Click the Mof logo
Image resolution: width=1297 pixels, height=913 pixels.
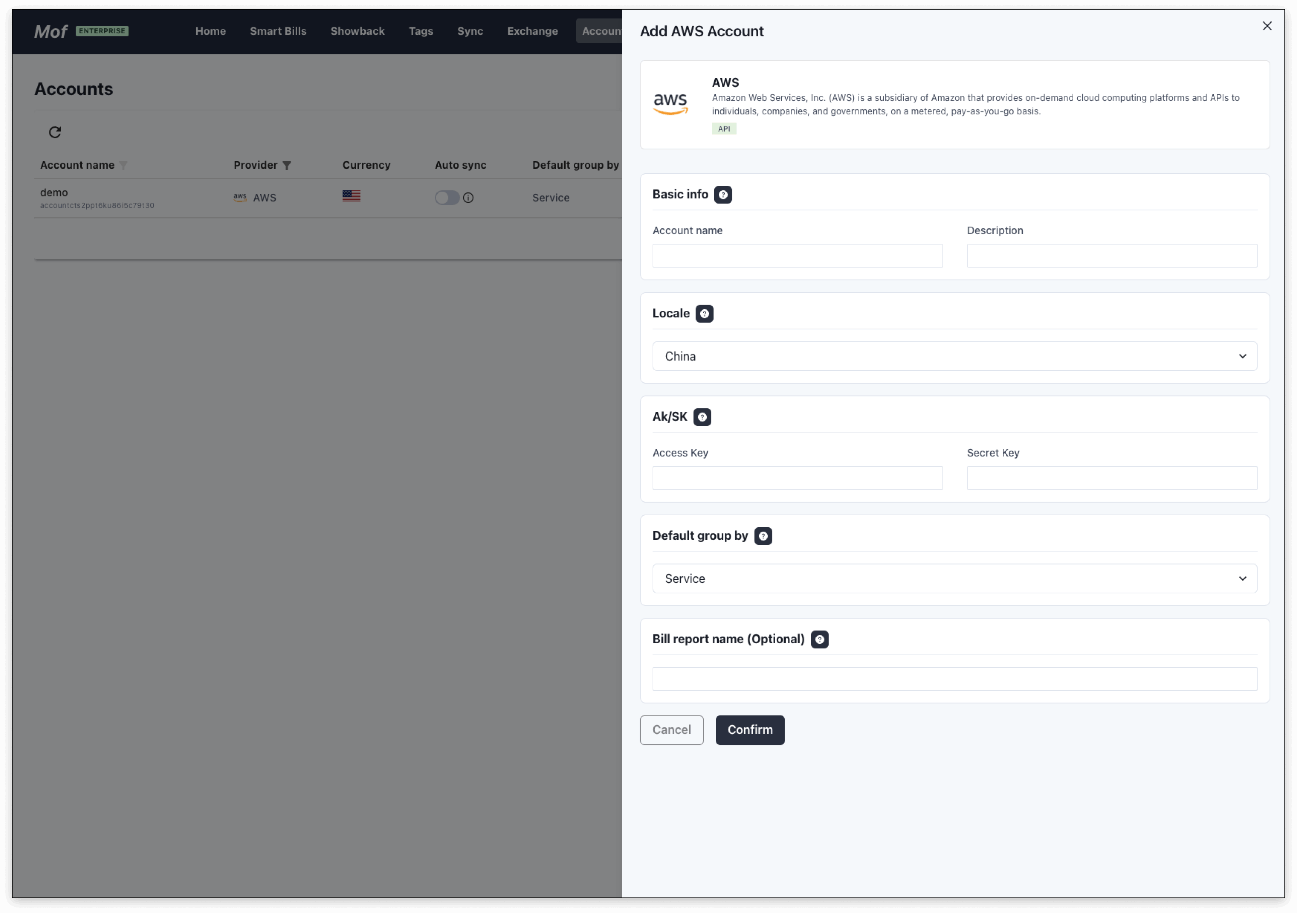click(x=50, y=32)
